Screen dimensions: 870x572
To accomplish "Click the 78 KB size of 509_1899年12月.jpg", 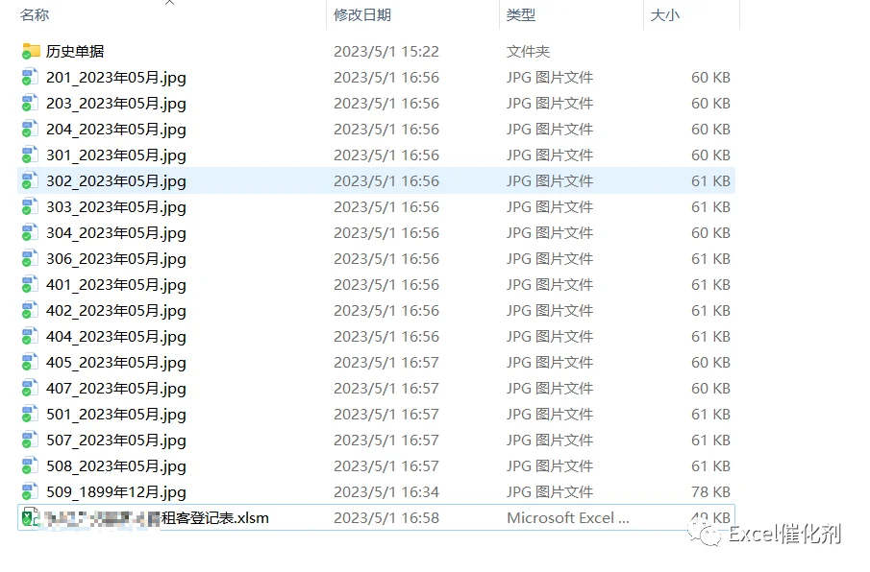I will click(710, 492).
